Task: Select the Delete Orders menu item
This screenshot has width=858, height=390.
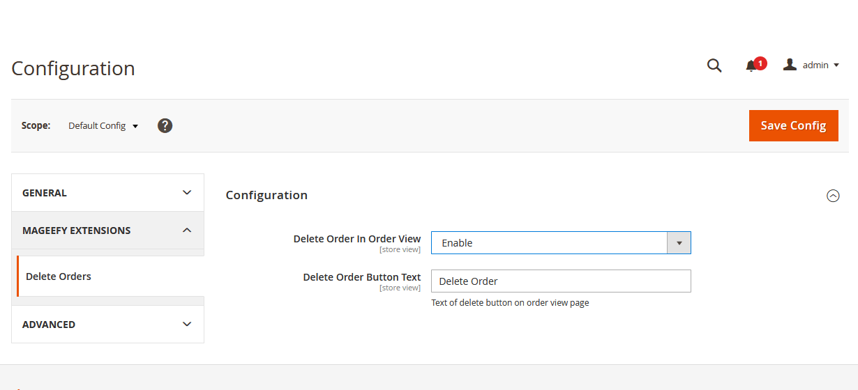Action: click(x=110, y=276)
